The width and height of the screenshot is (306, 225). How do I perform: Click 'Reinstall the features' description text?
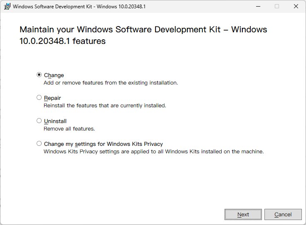click(105, 106)
